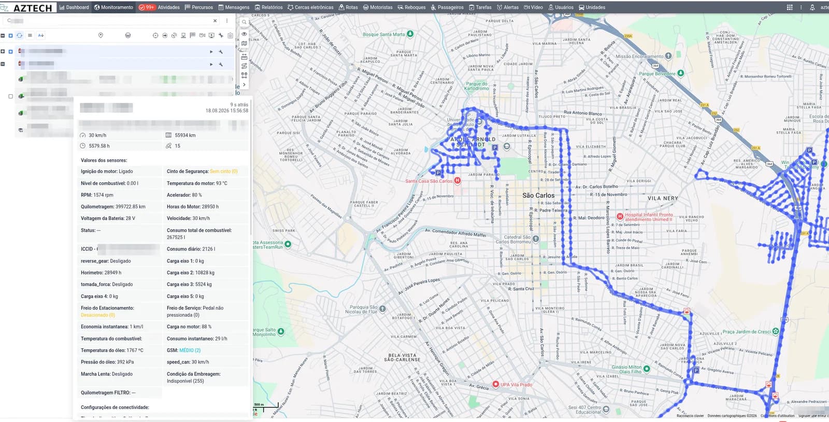Click the nearest units tool below route icon
Image resolution: width=829 pixels, height=422 pixels.
click(244, 75)
